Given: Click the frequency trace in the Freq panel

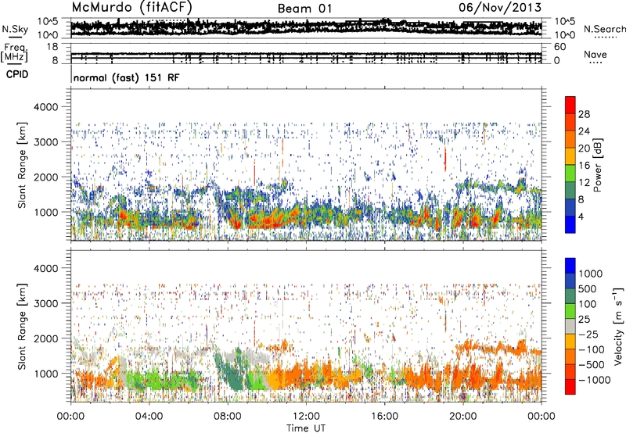Looking at the screenshot, I should tap(306, 55).
